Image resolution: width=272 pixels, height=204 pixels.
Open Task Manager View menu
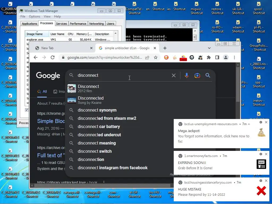47,16
